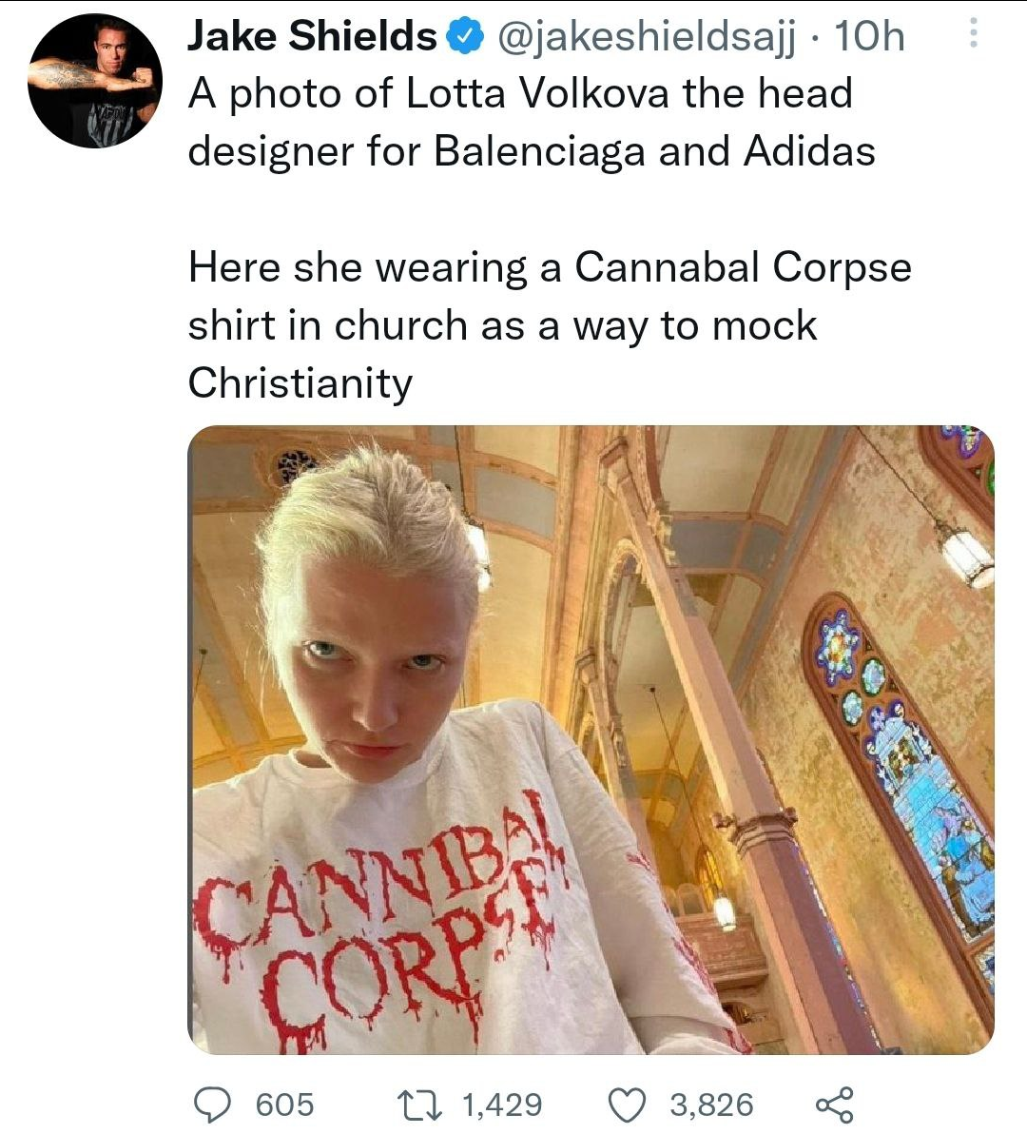1027x1134 pixels.
Task: Click the Jake Shields display name
Action: click(x=312, y=35)
